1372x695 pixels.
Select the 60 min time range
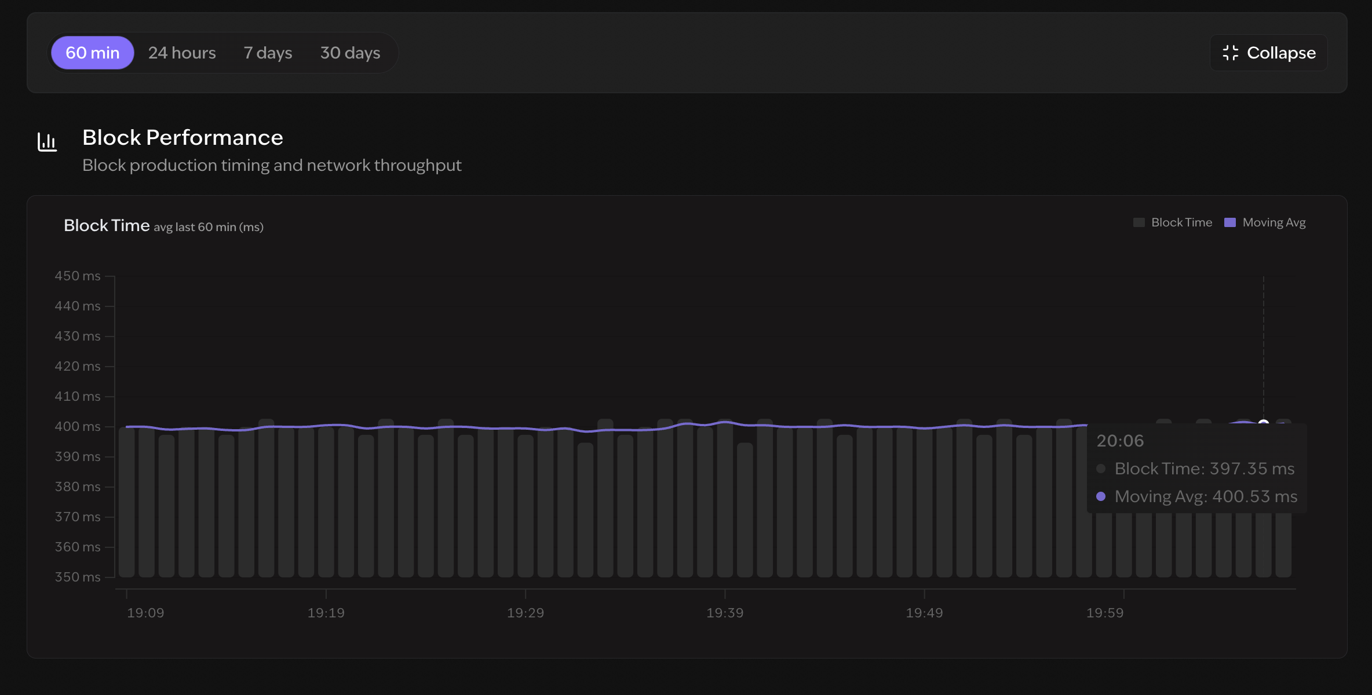point(93,53)
